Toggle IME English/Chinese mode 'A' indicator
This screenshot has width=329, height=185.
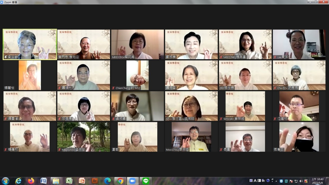point(255,181)
